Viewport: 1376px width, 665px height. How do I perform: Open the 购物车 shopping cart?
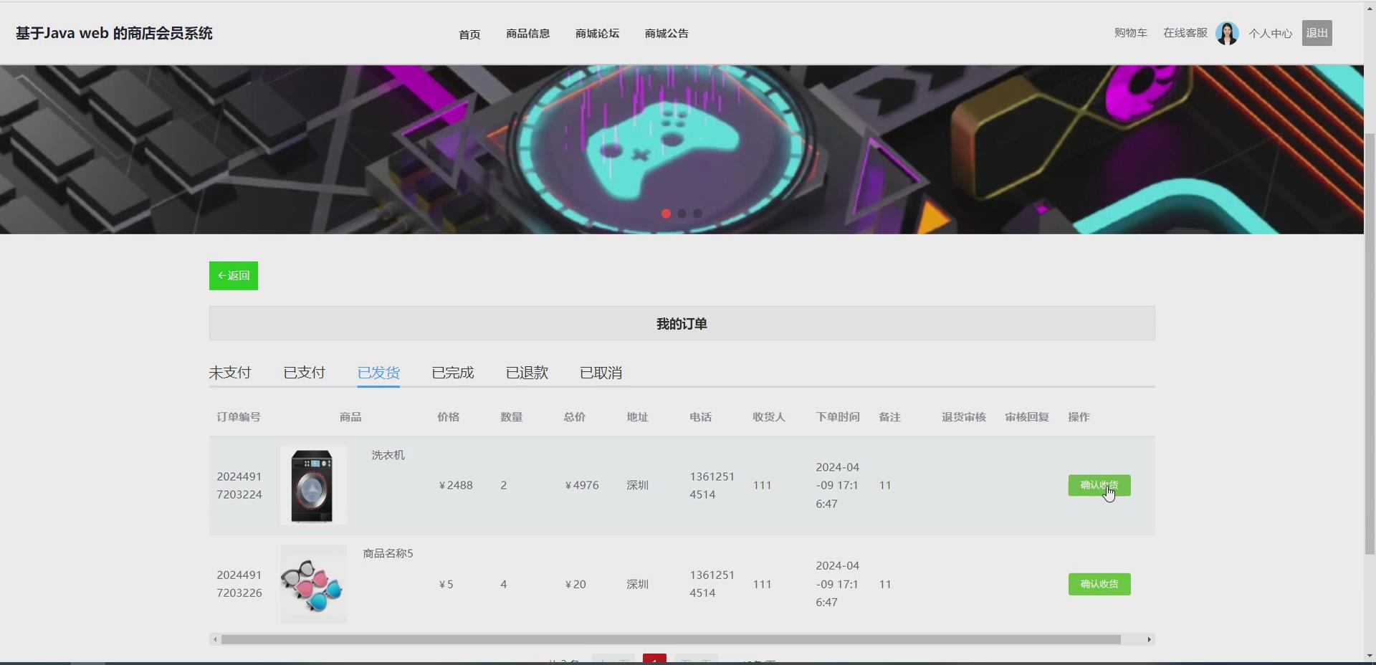(x=1130, y=33)
